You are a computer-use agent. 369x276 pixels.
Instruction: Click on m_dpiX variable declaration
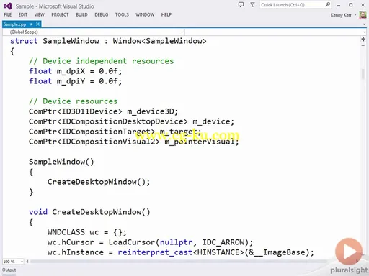[71, 71]
